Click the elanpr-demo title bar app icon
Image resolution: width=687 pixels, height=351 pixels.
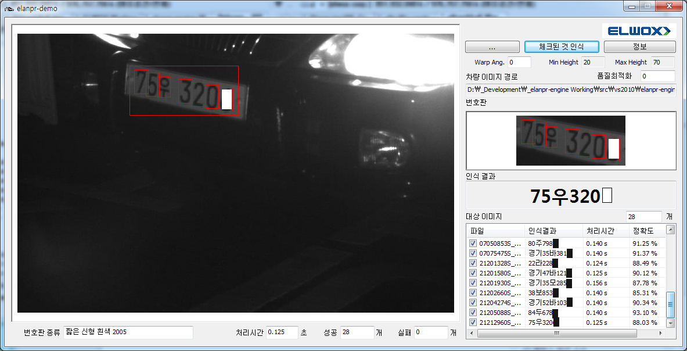9,9
